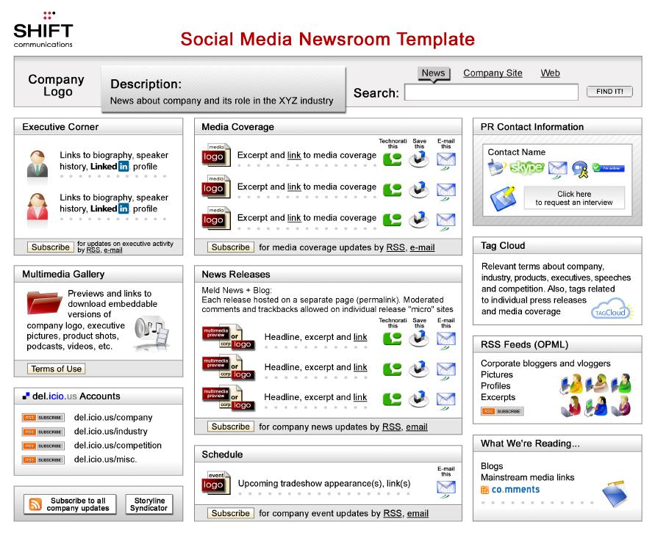This screenshot has height=533, width=655.
Task: Click the SHIFT communications logo
Action: pyautogui.click(x=43, y=29)
